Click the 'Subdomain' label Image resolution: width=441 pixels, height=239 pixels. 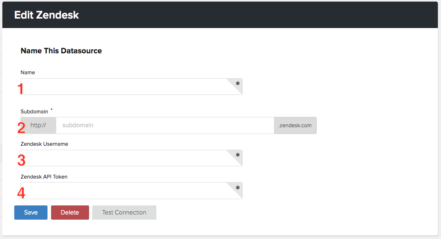tap(34, 112)
